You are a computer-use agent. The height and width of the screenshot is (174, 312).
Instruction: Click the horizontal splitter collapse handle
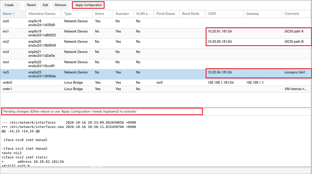[97, 167]
